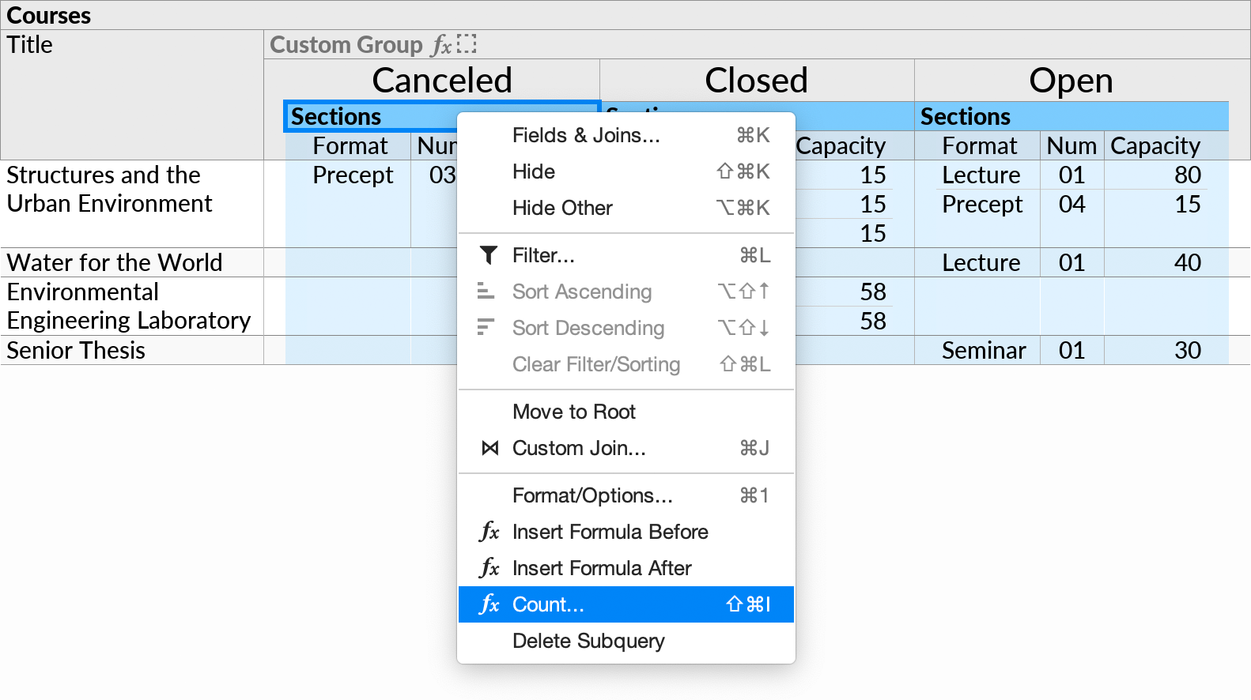Open the Format/Options dialog
The width and height of the screenshot is (1251, 700).
tap(593, 495)
